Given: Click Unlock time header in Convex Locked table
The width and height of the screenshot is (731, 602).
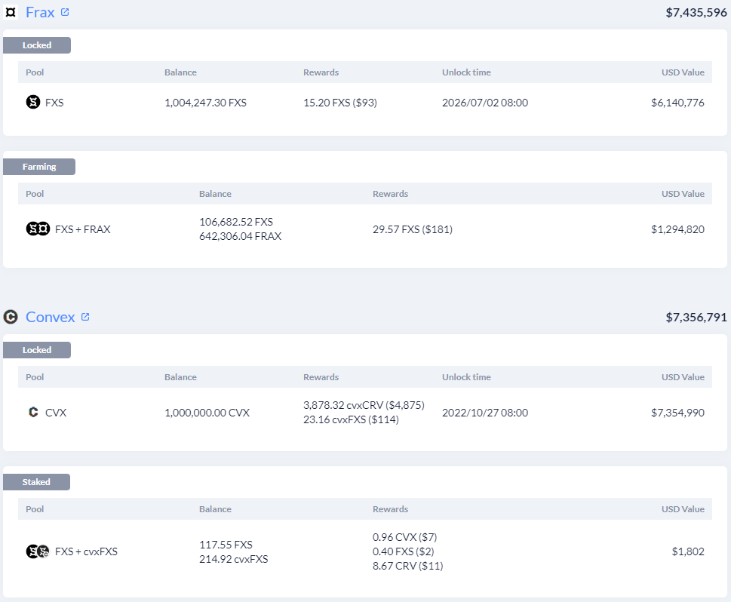Looking at the screenshot, I should pyautogui.click(x=466, y=376).
